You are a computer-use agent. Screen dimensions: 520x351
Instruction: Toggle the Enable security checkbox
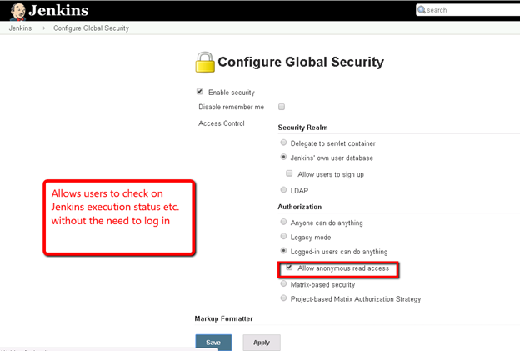click(x=200, y=92)
